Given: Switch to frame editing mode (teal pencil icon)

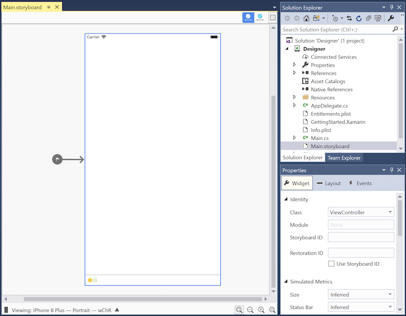Looking at the screenshot, I should [260, 17].
